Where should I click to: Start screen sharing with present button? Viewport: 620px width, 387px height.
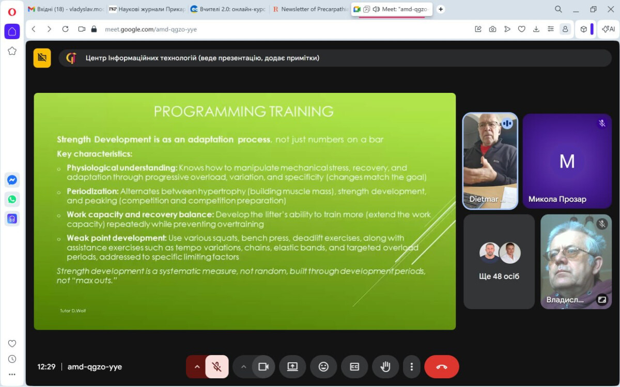point(292,367)
